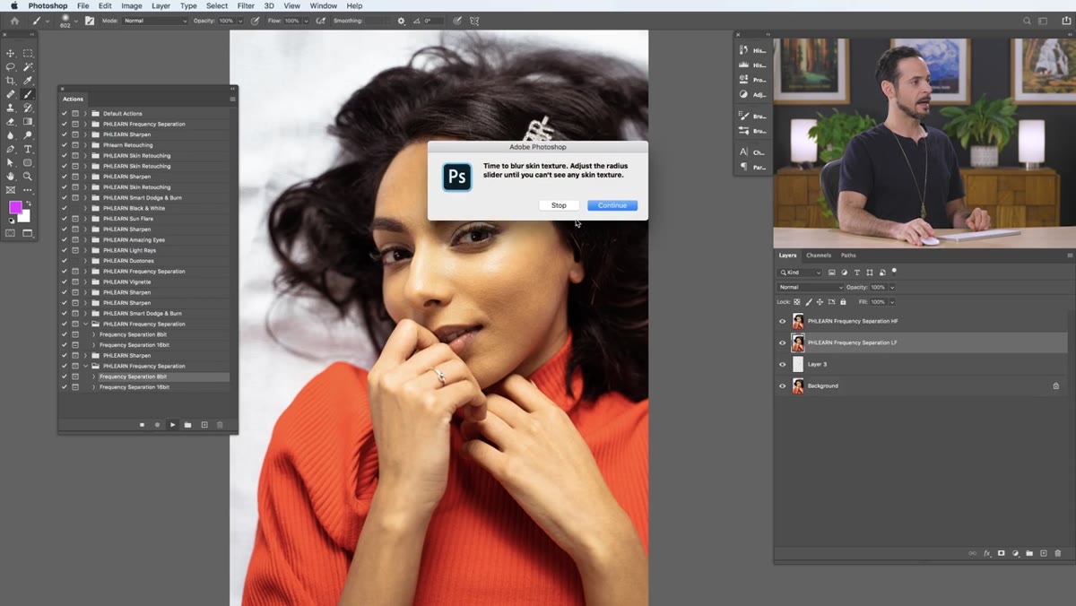Screen dimensions: 1076x606
Task: Open the layer Opacity dropdown arrow
Action: pyautogui.click(x=892, y=287)
